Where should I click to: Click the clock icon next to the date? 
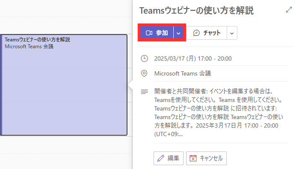pyautogui.click(x=144, y=58)
